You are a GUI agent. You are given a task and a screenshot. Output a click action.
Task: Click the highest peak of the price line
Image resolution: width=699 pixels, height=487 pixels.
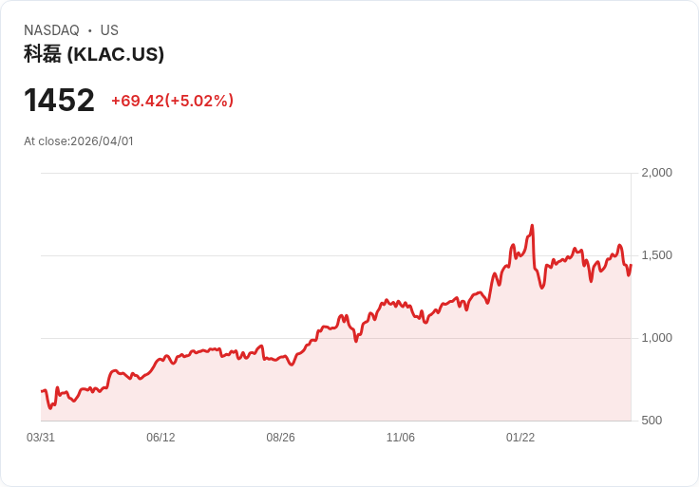coord(532,226)
